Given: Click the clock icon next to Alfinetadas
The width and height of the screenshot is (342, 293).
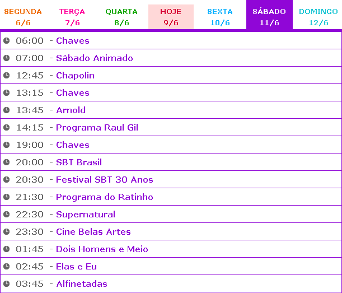Looking at the screenshot, I should pos(7,284).
